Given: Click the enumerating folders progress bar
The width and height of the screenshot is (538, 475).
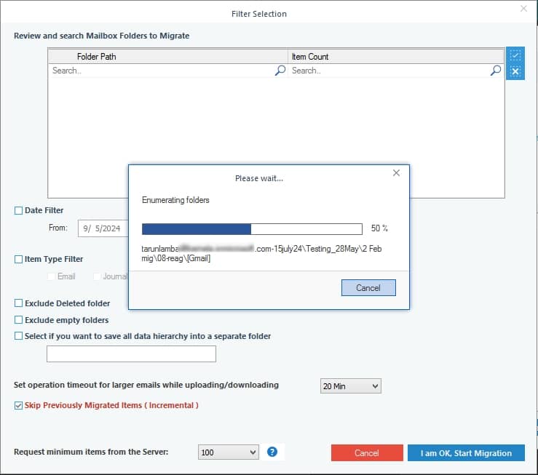Looking at the screenshot, I should coord(252,229).
